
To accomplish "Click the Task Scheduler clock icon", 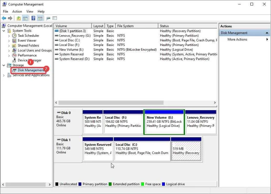I will coord(14,36).
